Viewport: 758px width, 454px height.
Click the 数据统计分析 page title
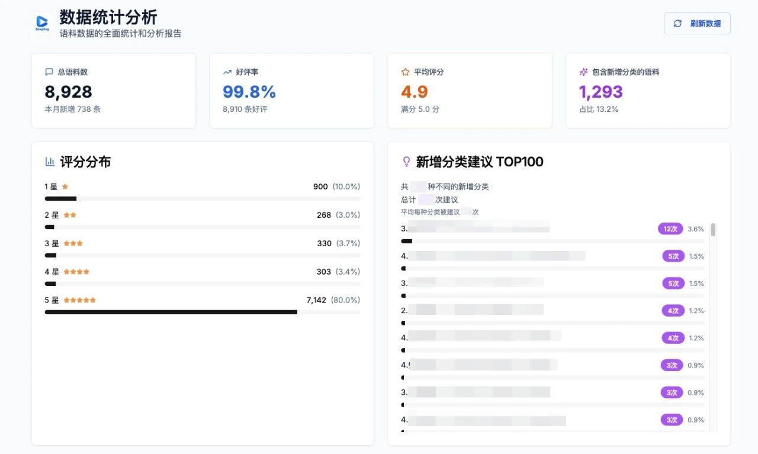pos(108,17)
